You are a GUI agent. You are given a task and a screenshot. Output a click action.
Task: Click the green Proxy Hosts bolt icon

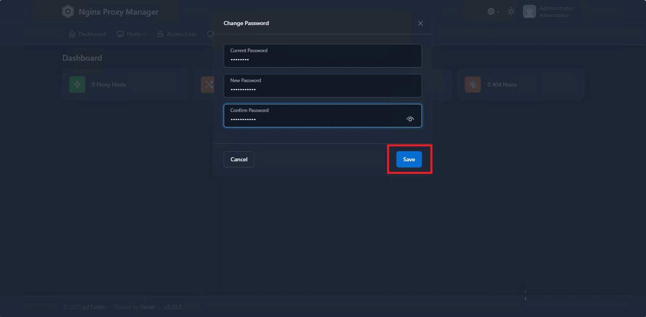(x=77, y=85)
